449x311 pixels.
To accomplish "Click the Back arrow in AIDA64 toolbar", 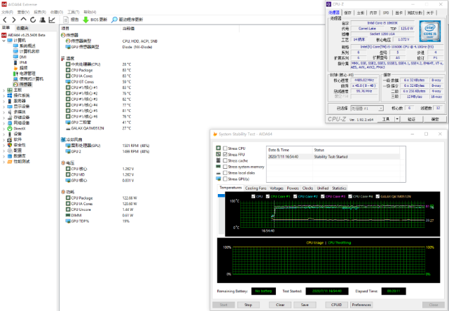I will pyautogui.click(x=4, y=20).
